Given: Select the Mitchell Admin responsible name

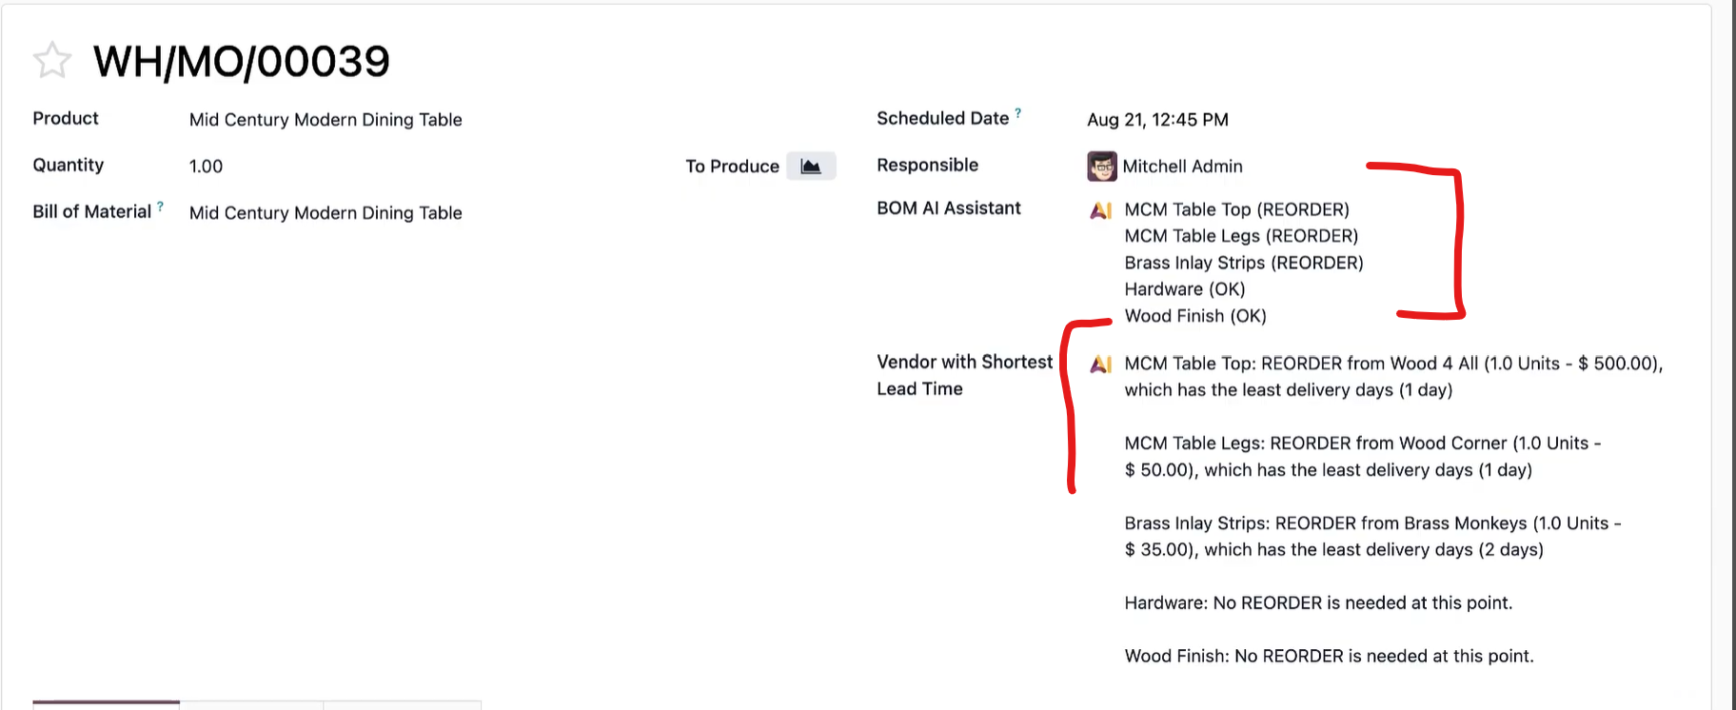Looking at the screenshot, I should click(x=1182, y=167).
